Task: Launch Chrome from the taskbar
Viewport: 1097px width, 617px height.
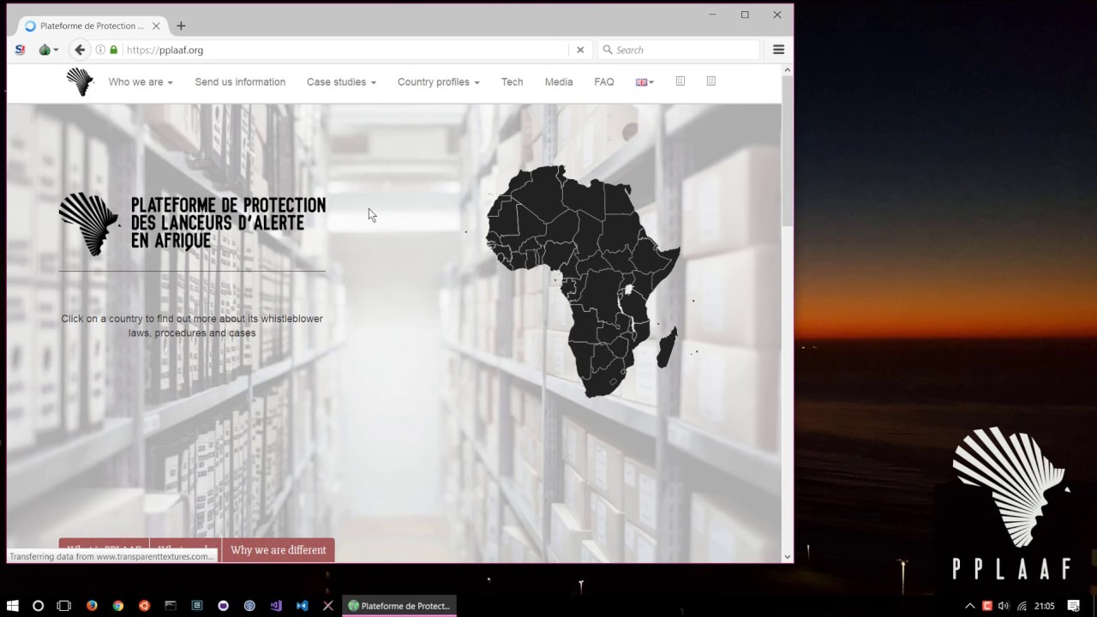Action: pos(118,606)
